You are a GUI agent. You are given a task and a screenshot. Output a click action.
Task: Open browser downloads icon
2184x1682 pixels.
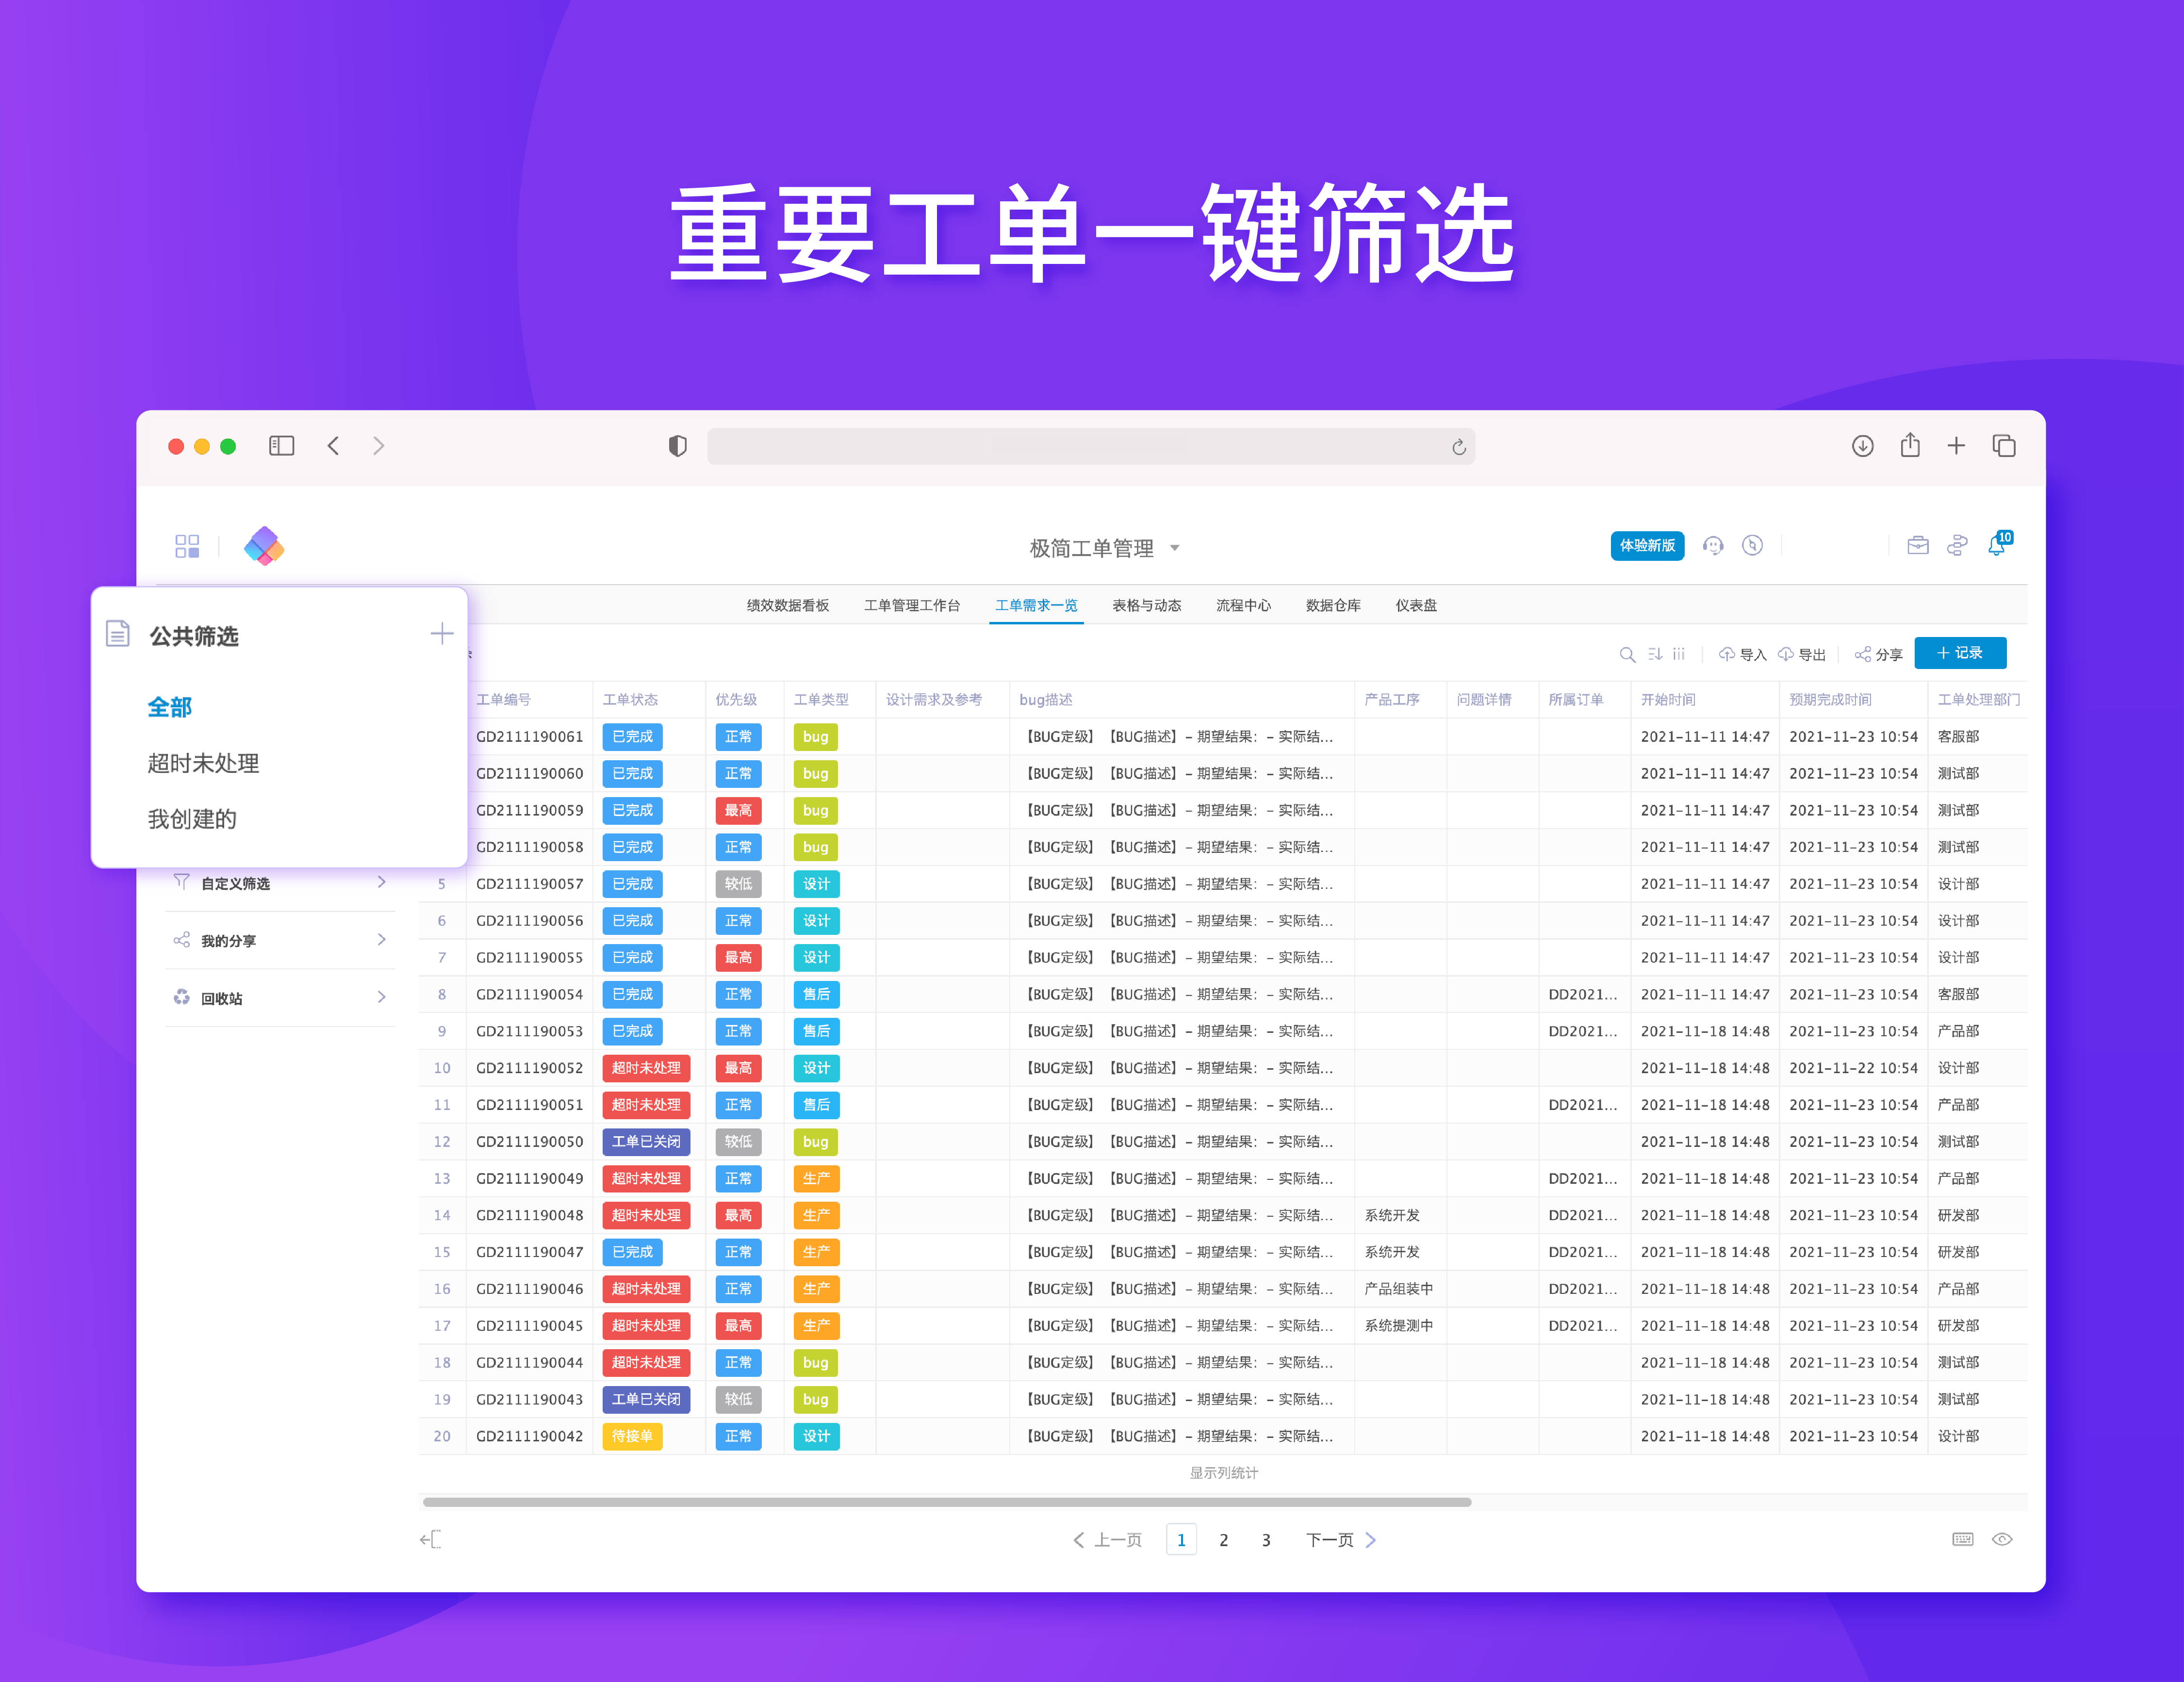[x=1862, y=446]
